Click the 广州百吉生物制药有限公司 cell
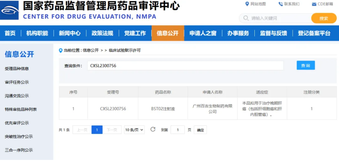 point(213,109)
